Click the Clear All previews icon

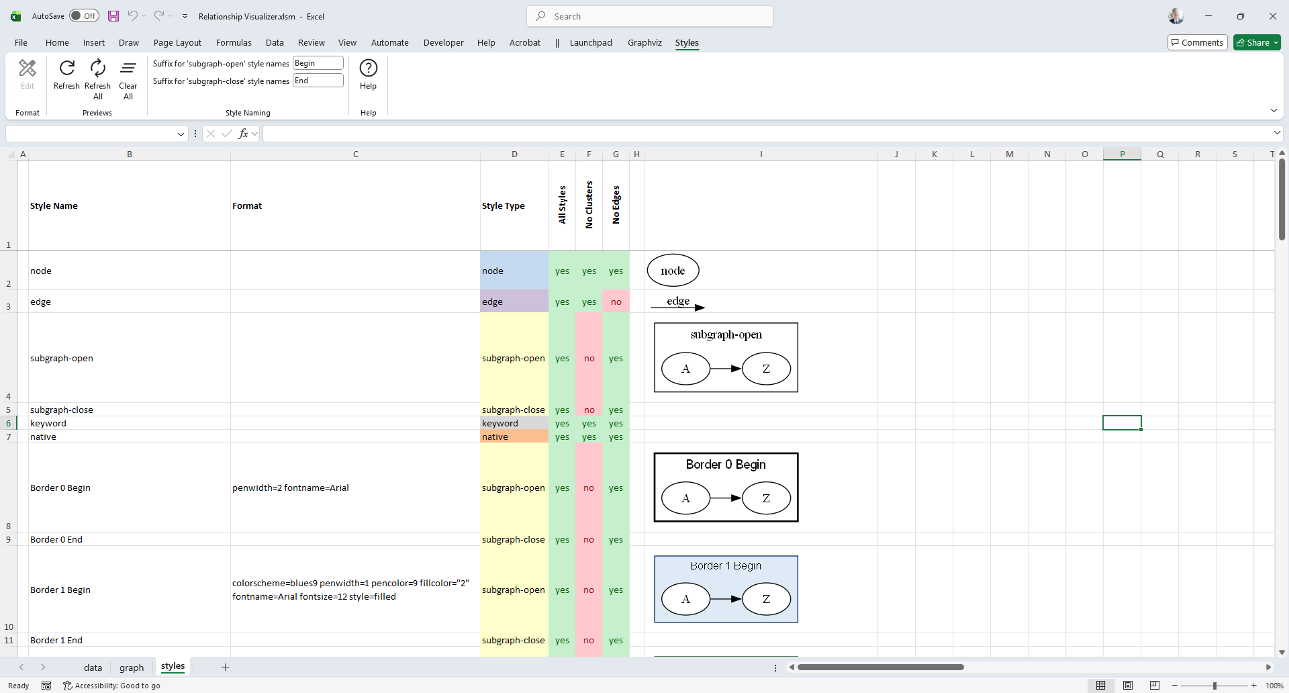click(128, 68)
